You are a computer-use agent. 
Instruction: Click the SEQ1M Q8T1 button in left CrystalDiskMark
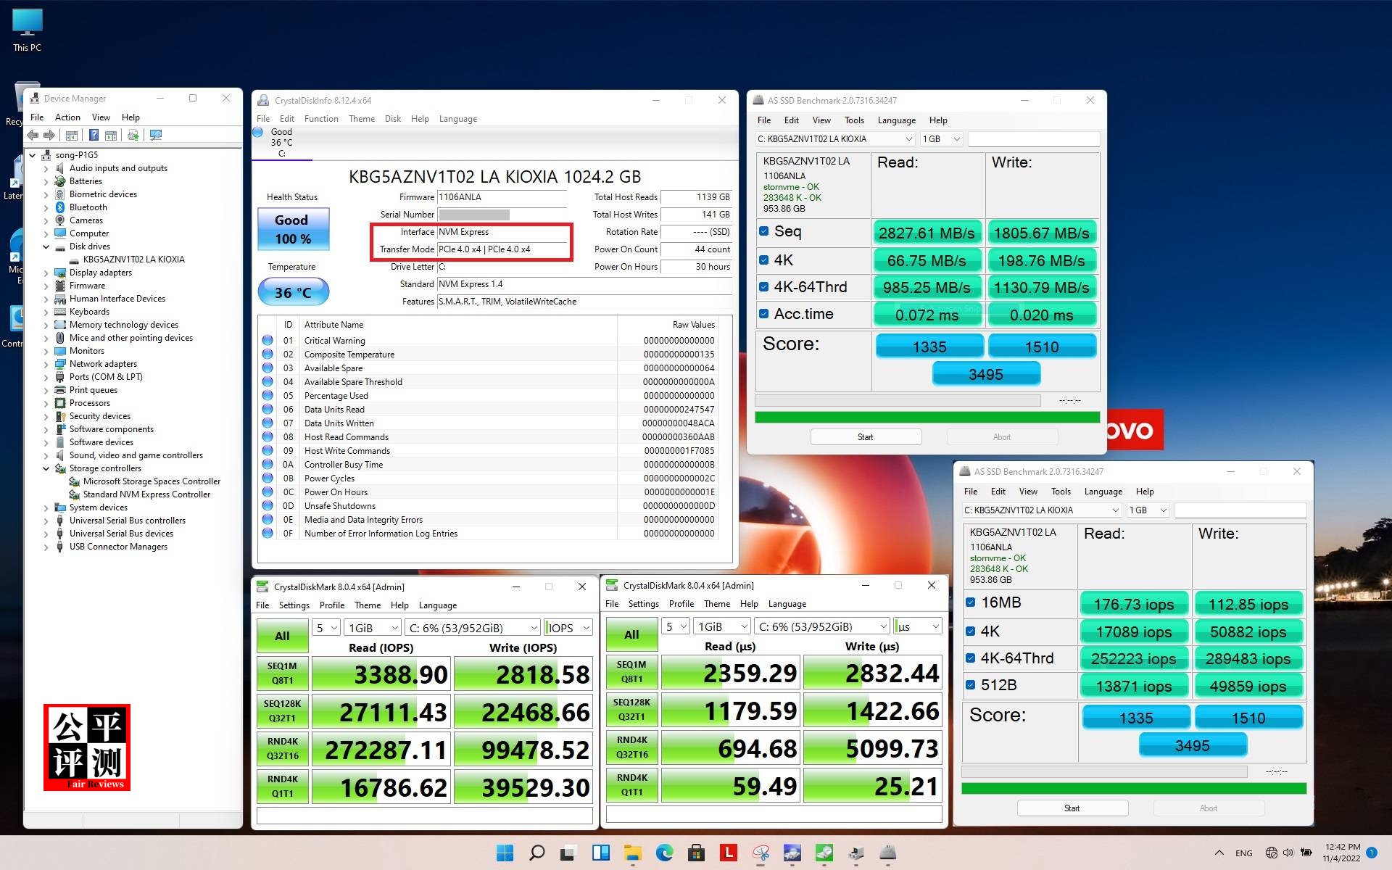282,673
